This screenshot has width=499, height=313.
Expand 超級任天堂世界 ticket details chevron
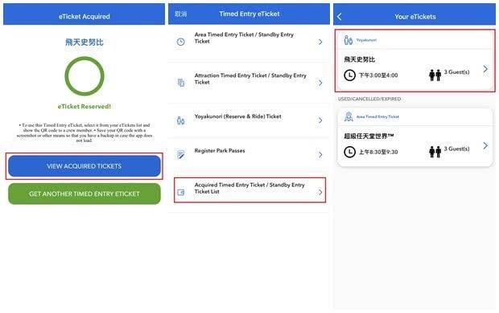(x=485, y=146)
